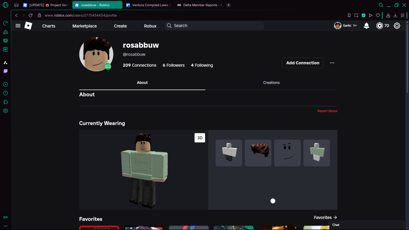
Task: Open the Roblox settings gear
Action: pos(397,26)
